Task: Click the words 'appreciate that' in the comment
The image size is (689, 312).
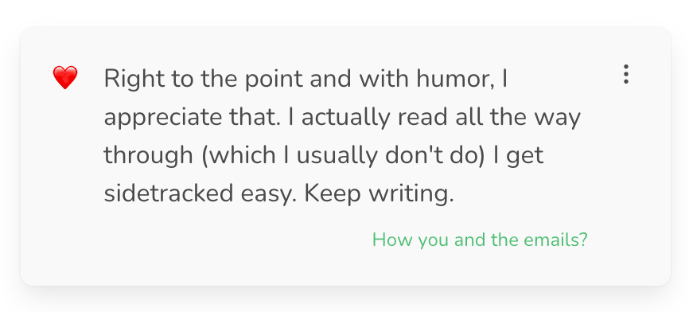Action: [x=191, y=118]
